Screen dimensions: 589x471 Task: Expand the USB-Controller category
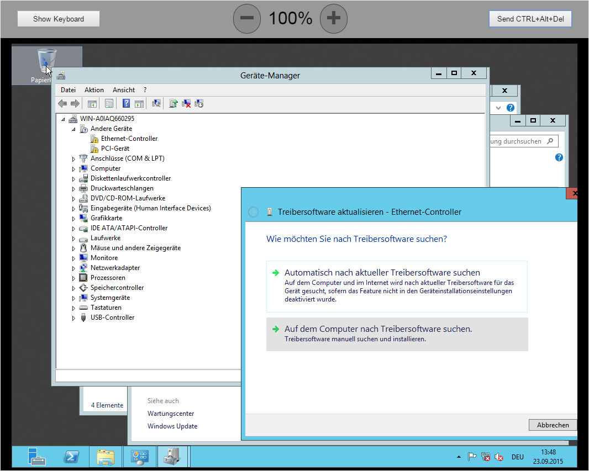pyautogui.click(x=73, y=318)
